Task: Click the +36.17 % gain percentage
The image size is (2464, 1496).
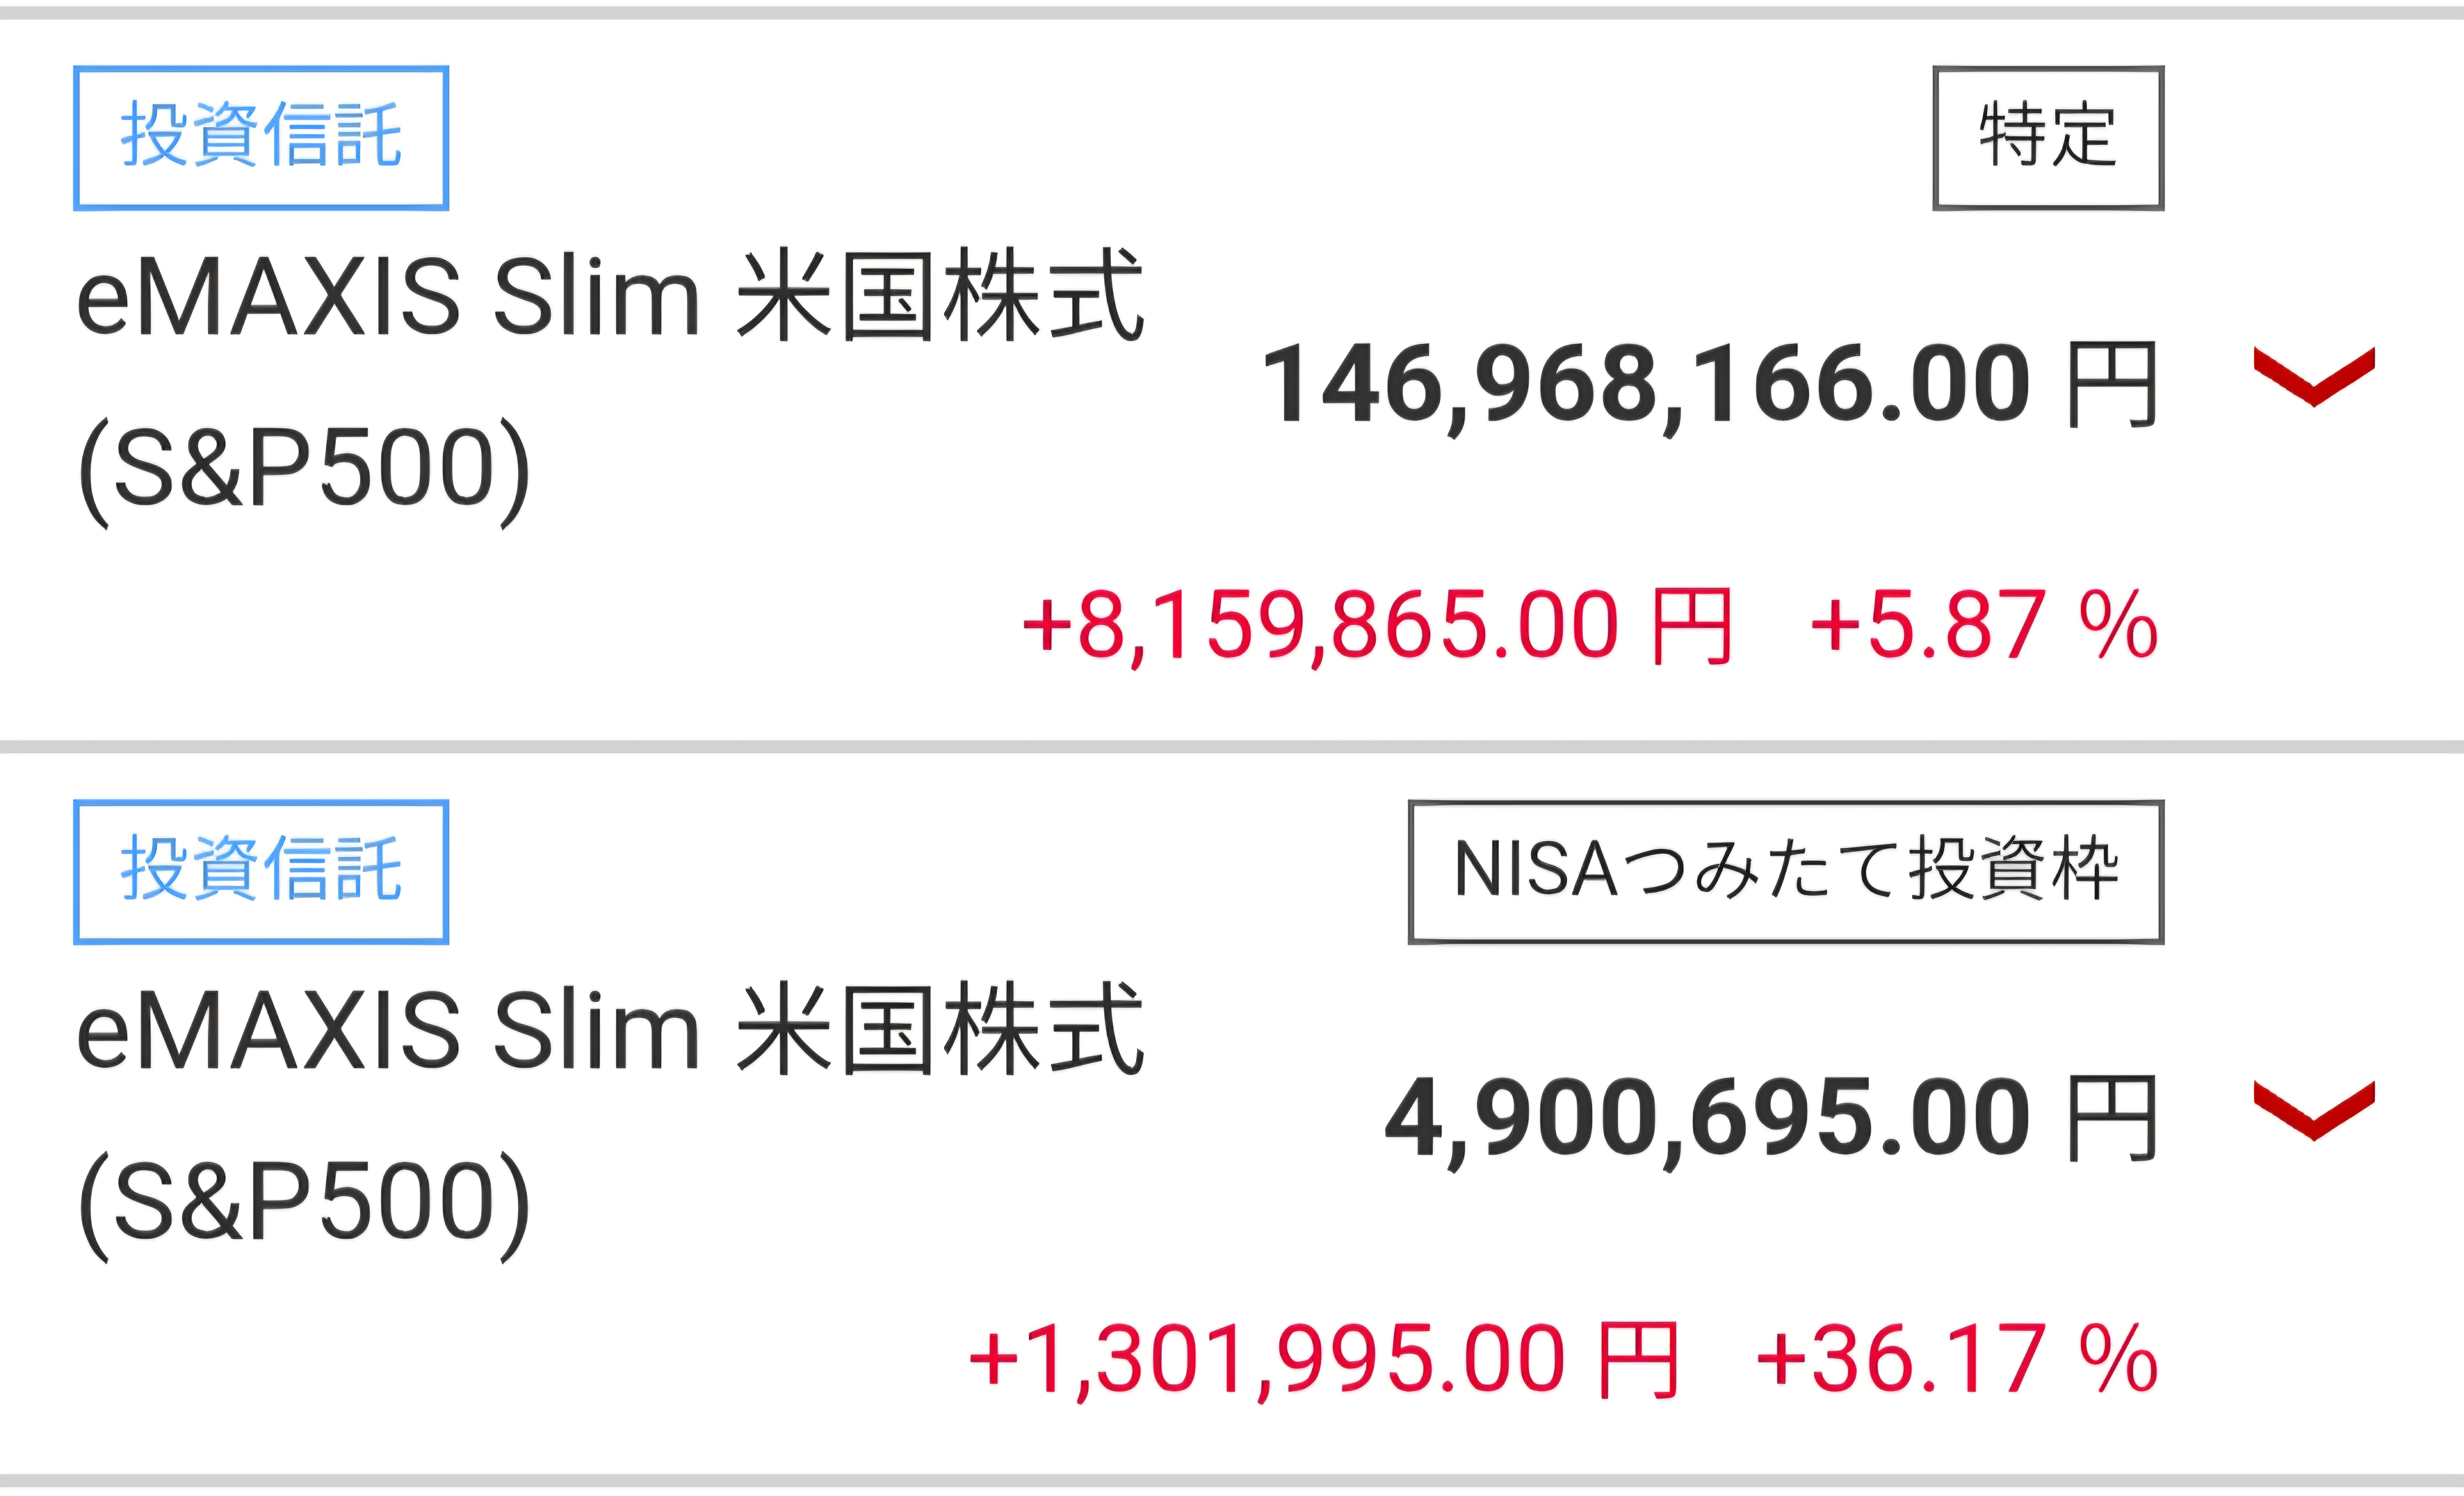Action: click(1957, 1359)
